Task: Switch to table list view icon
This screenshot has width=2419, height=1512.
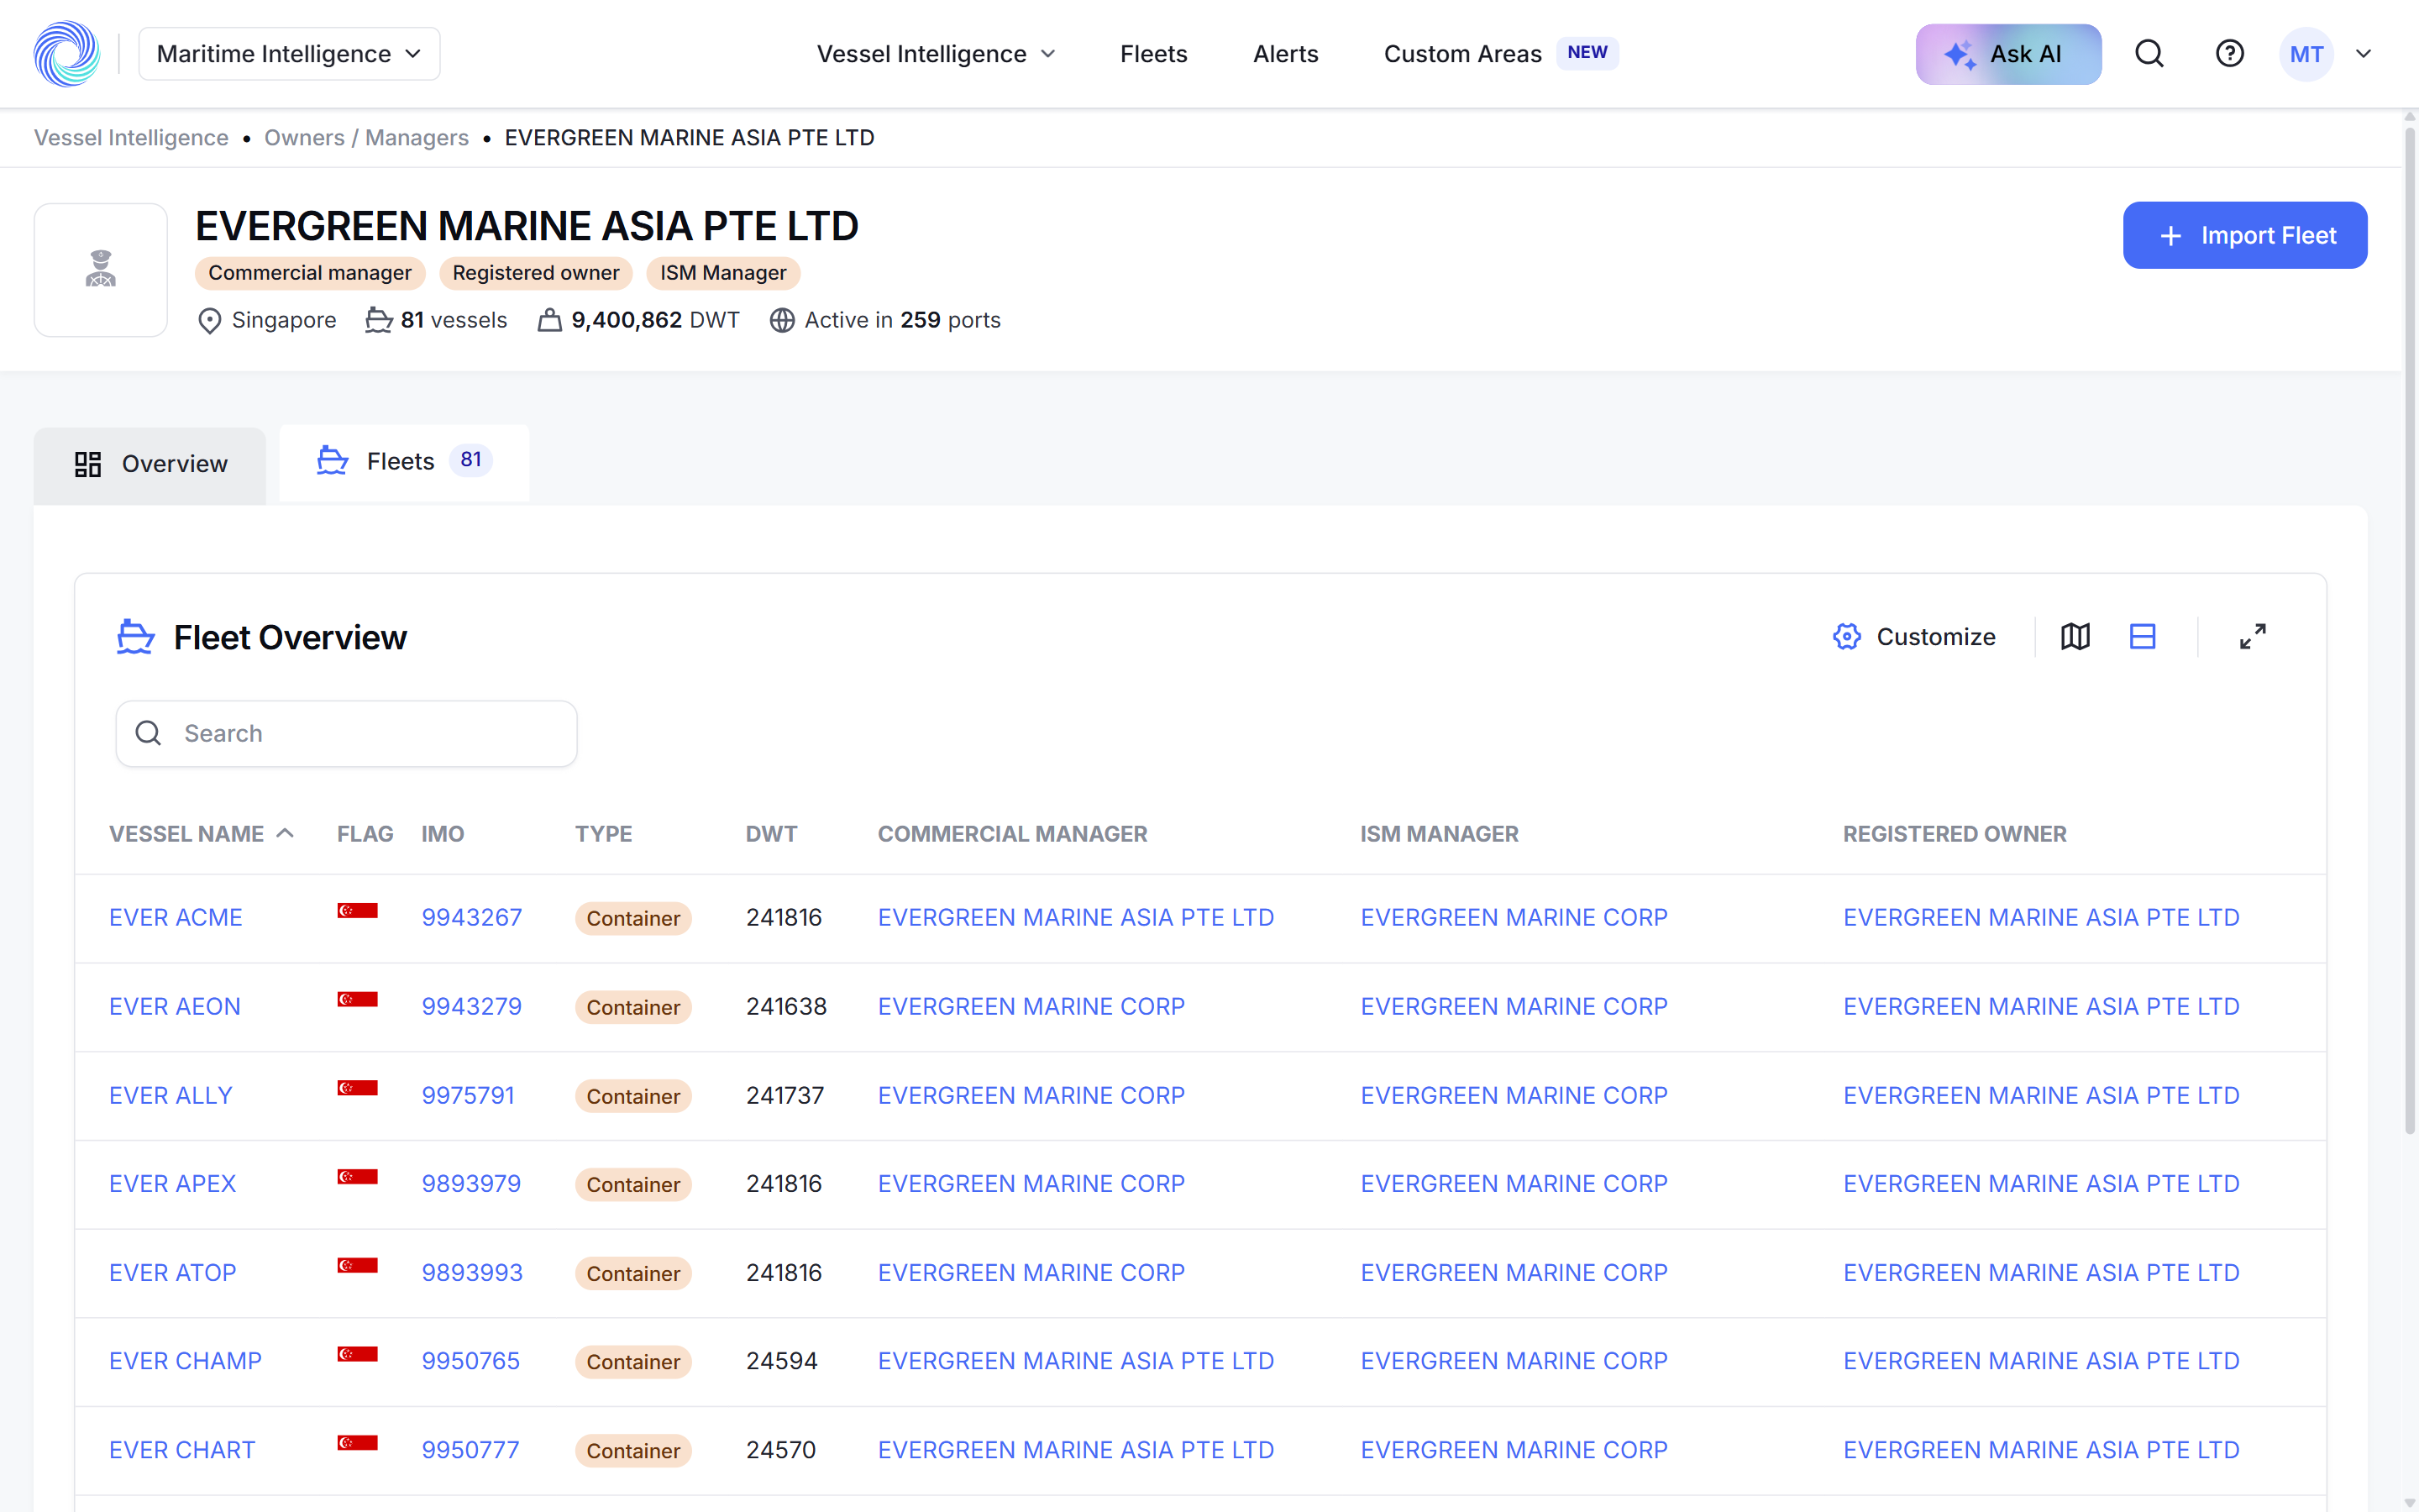Action: (2142, 636)
